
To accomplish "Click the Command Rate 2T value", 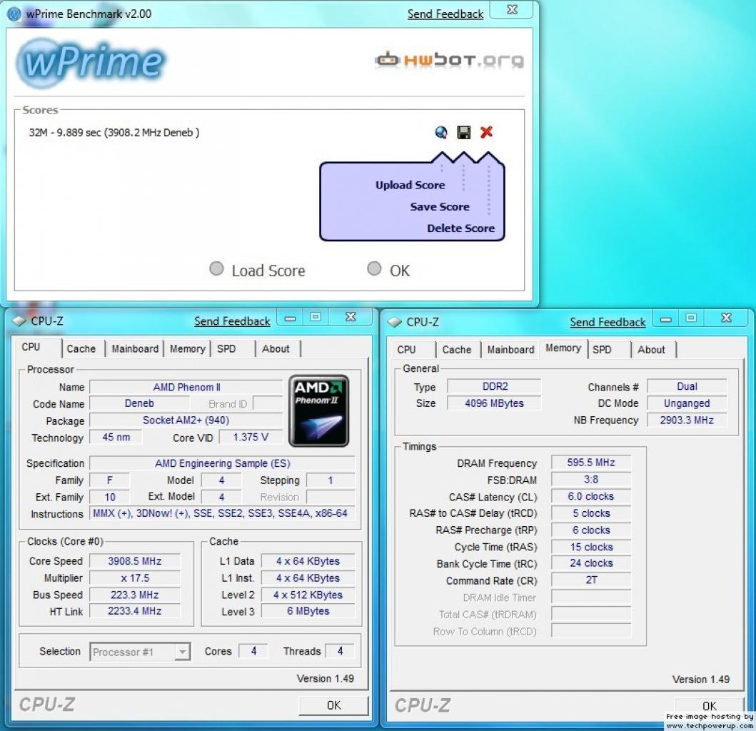I will click(x=591, y=580).
